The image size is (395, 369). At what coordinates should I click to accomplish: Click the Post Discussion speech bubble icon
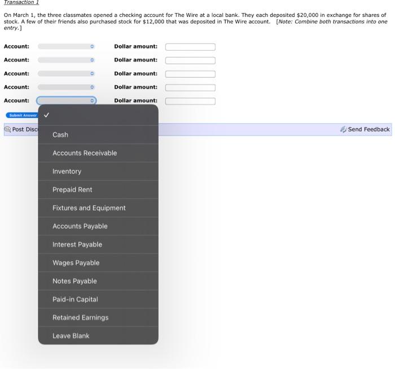tap(8, 129)
